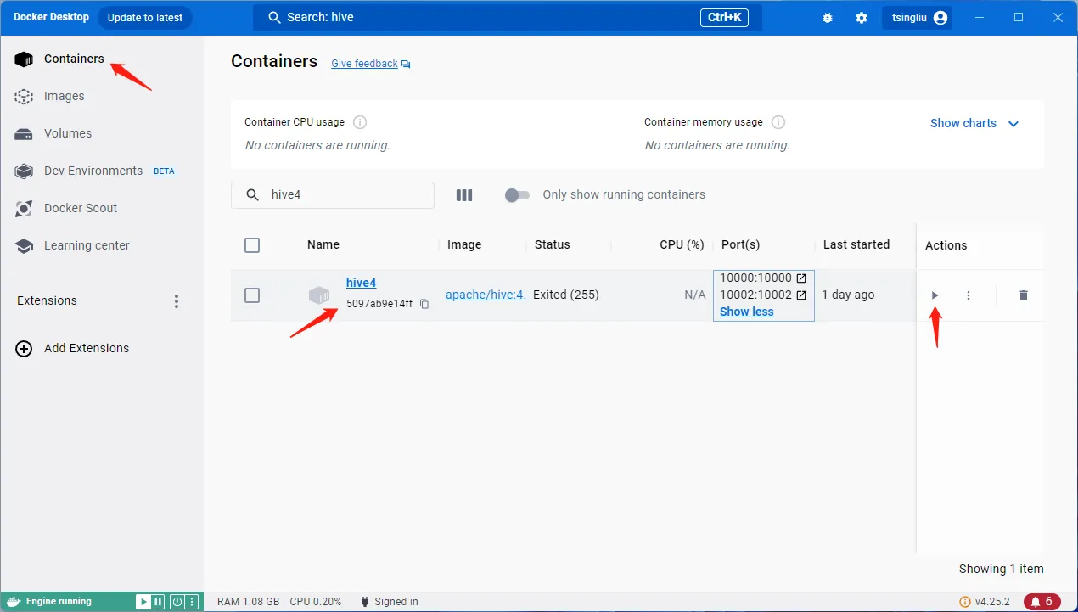The width and height of the screenshot is (1078, 612).
Task: Click the Image column header
Action: (464, 244)
